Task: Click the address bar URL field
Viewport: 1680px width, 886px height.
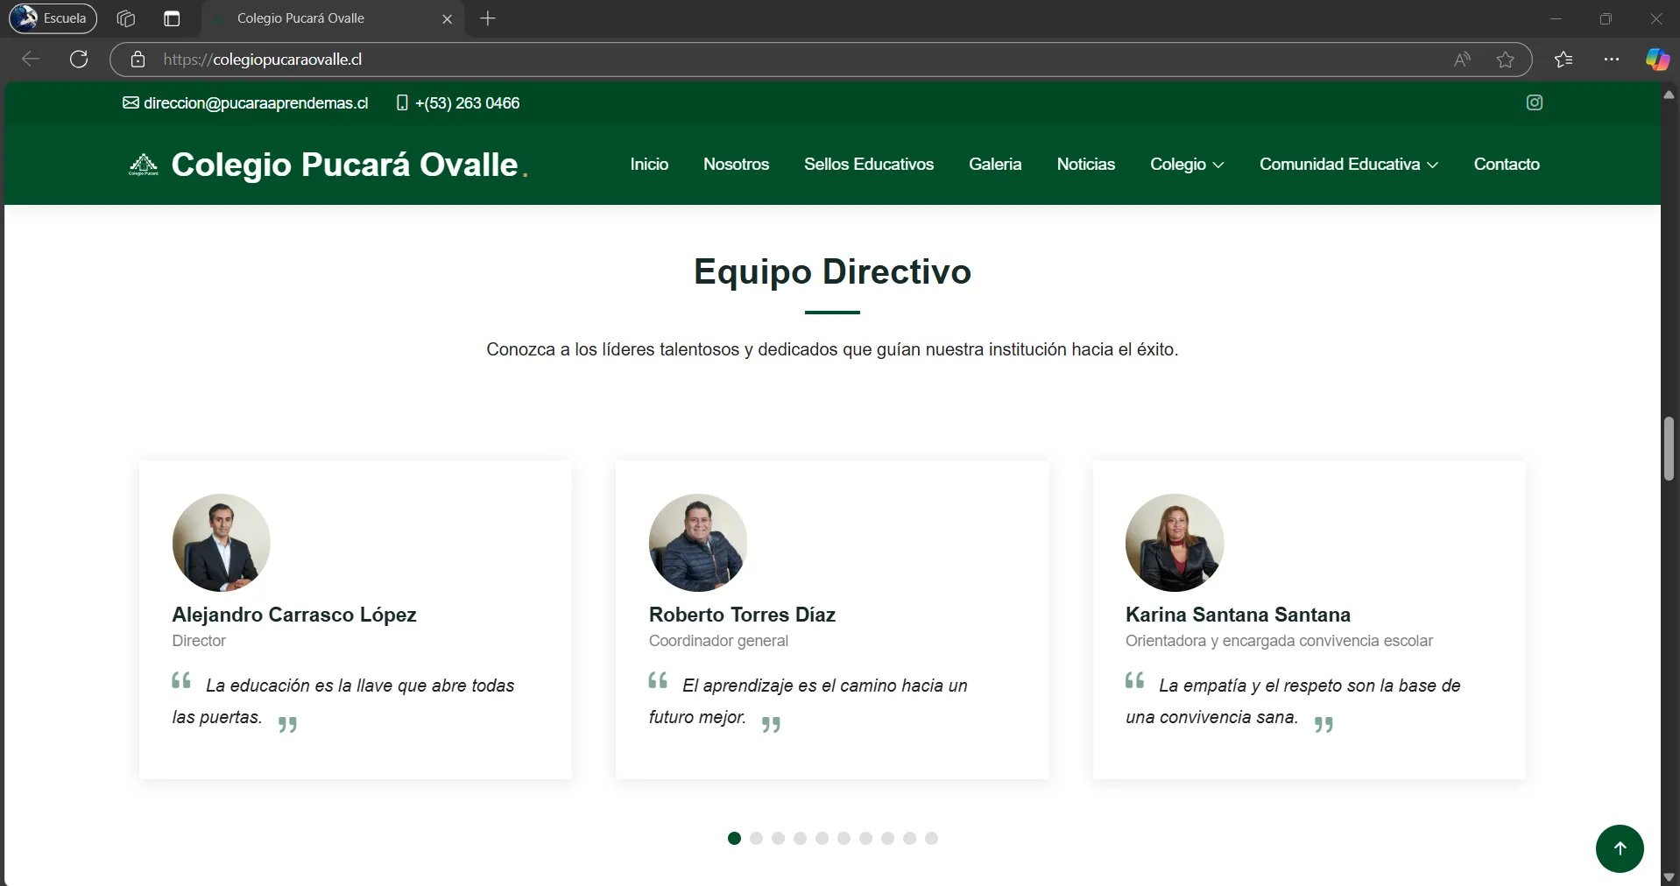Action: point(701,60)
